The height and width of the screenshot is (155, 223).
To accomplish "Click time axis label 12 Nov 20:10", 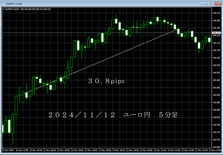I will pos(119,150).
